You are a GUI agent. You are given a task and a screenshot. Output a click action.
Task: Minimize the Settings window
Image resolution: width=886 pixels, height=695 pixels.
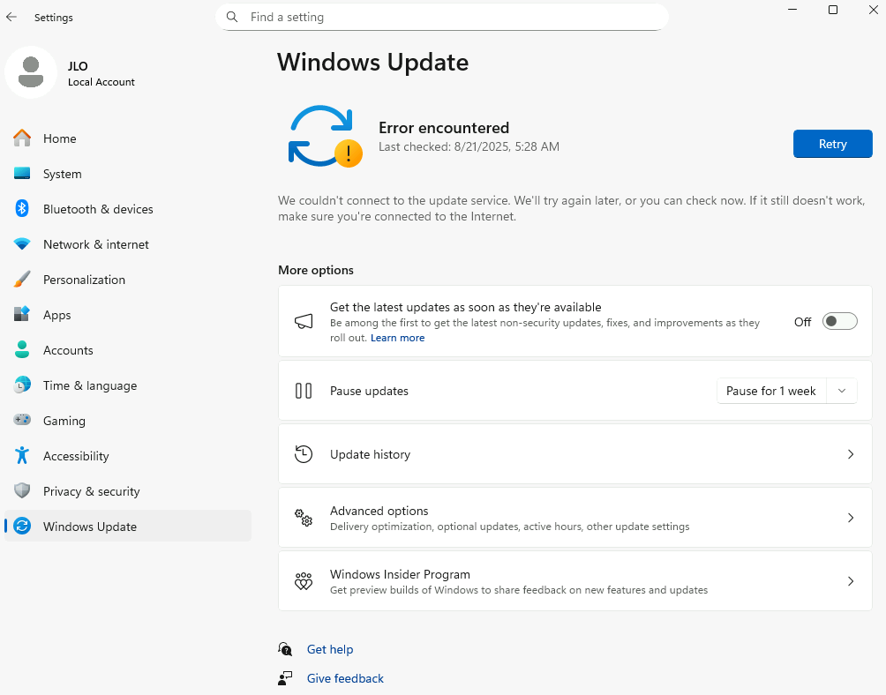(792, 10)
